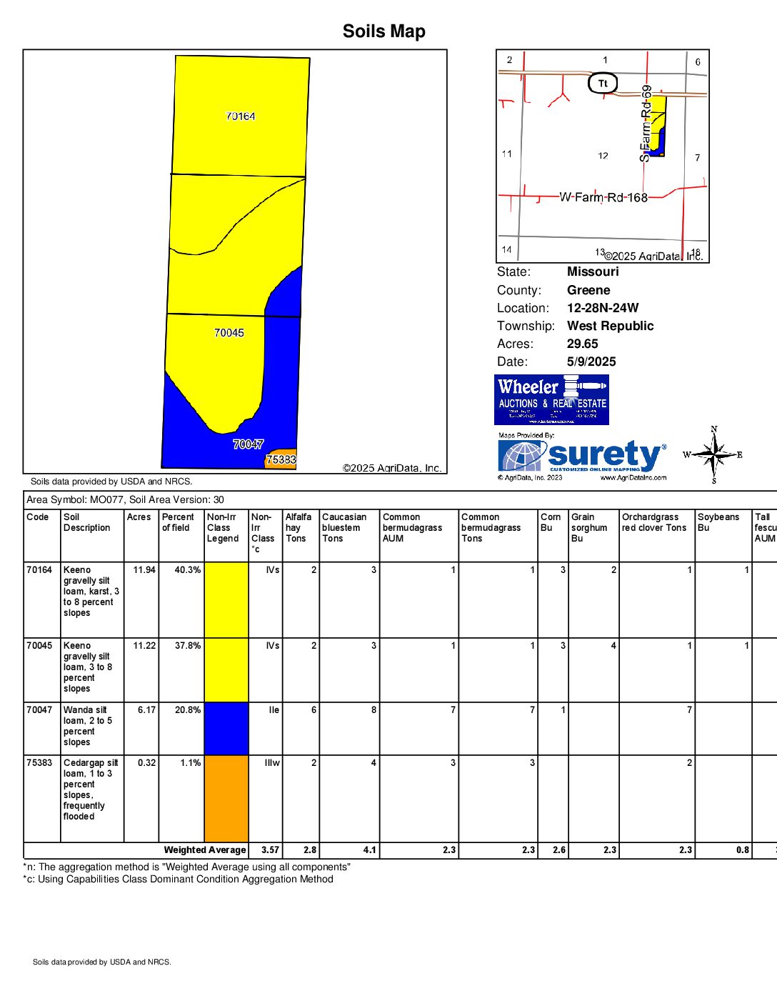Viewport: 777px width, 1006px height.
Task: Select the blue legend swatch for 70047
Action: 226,729
